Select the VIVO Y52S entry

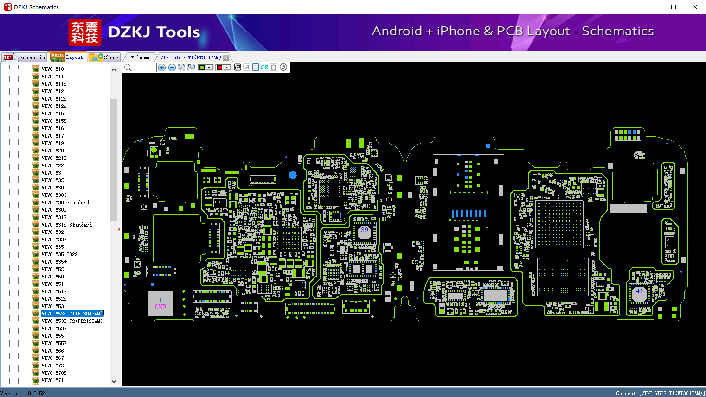coord(54,299)
